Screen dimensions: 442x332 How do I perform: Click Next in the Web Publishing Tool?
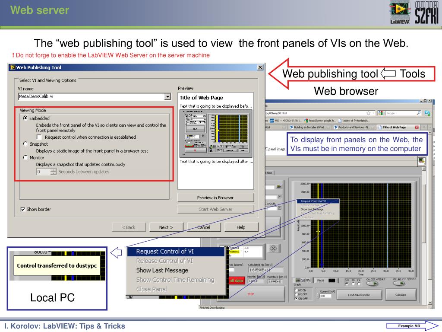166,227
